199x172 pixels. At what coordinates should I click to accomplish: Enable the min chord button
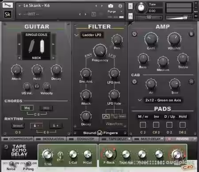click(x=46, y=108)
